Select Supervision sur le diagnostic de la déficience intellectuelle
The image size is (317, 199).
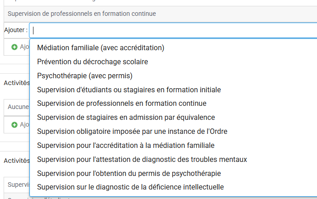click(x=130, y=187)
